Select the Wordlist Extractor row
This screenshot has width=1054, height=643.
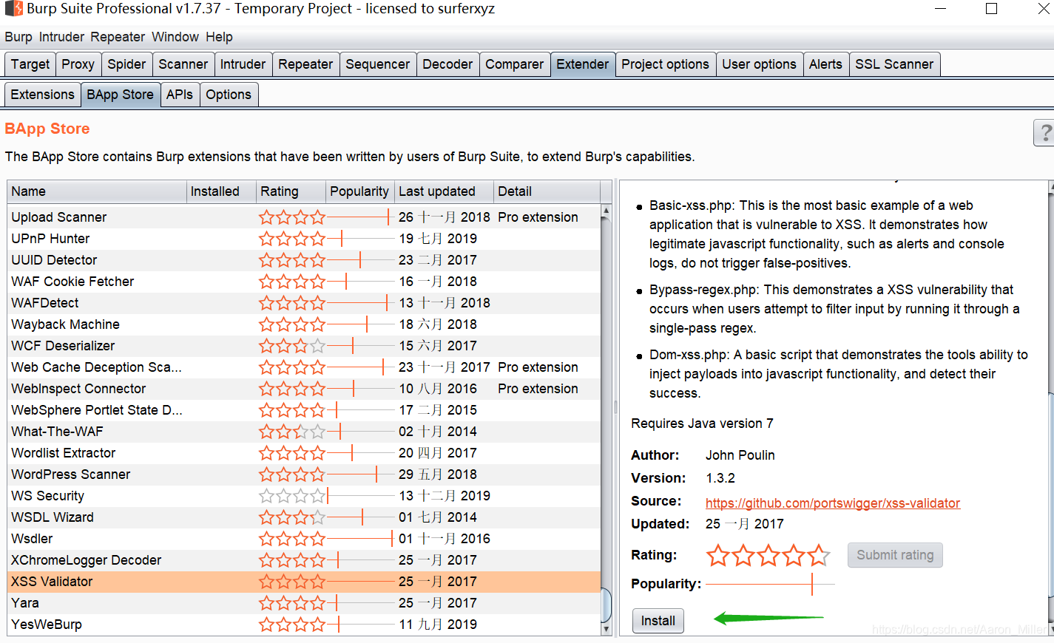click(304, 453)
